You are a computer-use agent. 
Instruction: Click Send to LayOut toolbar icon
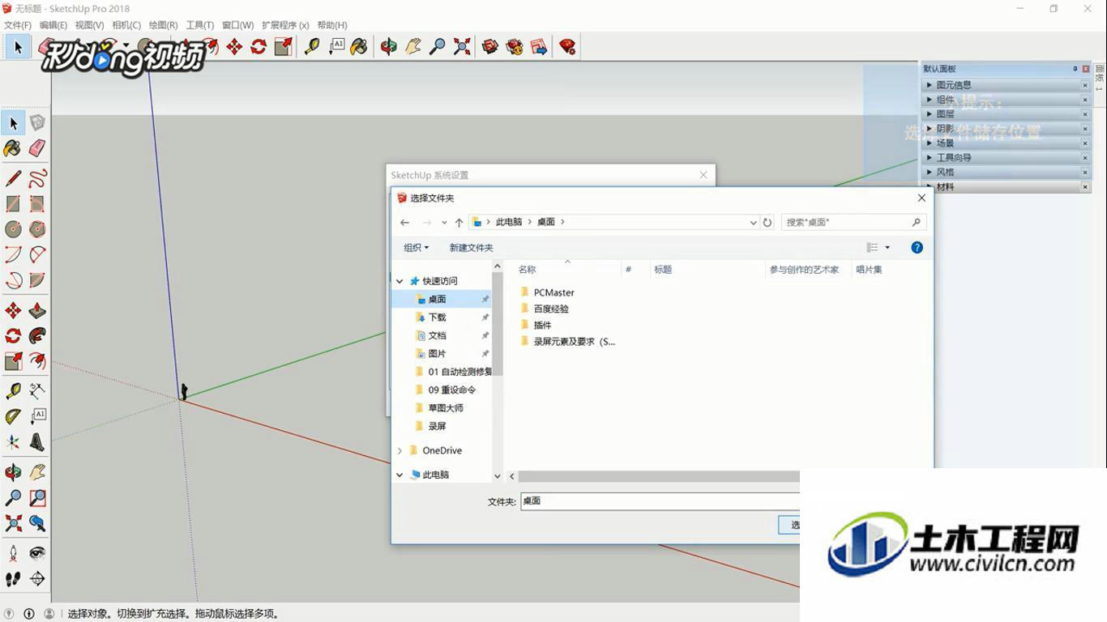(539, 47)
